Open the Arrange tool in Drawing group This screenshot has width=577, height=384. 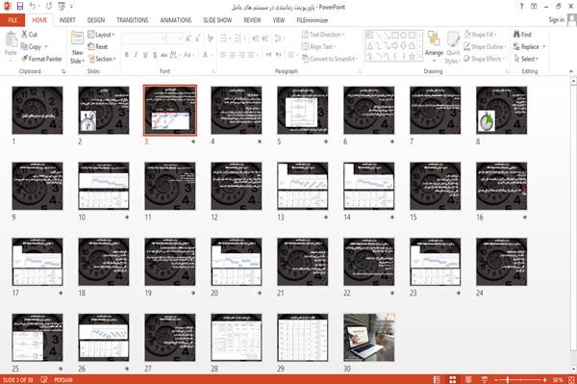click(434, 46)
